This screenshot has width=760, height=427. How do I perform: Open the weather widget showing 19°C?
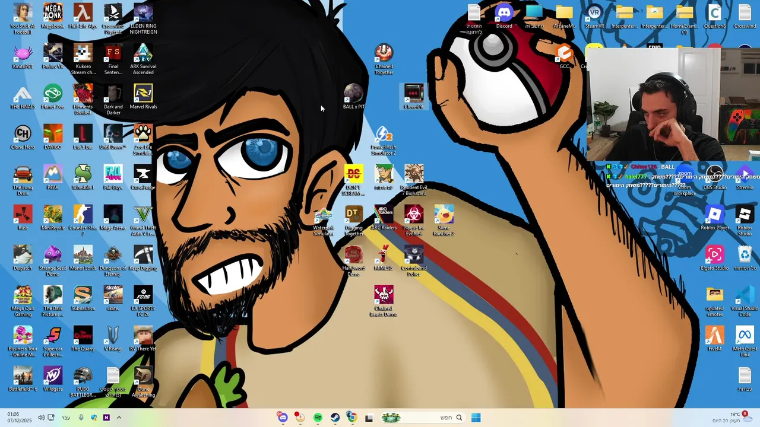[x=731, y=418]
